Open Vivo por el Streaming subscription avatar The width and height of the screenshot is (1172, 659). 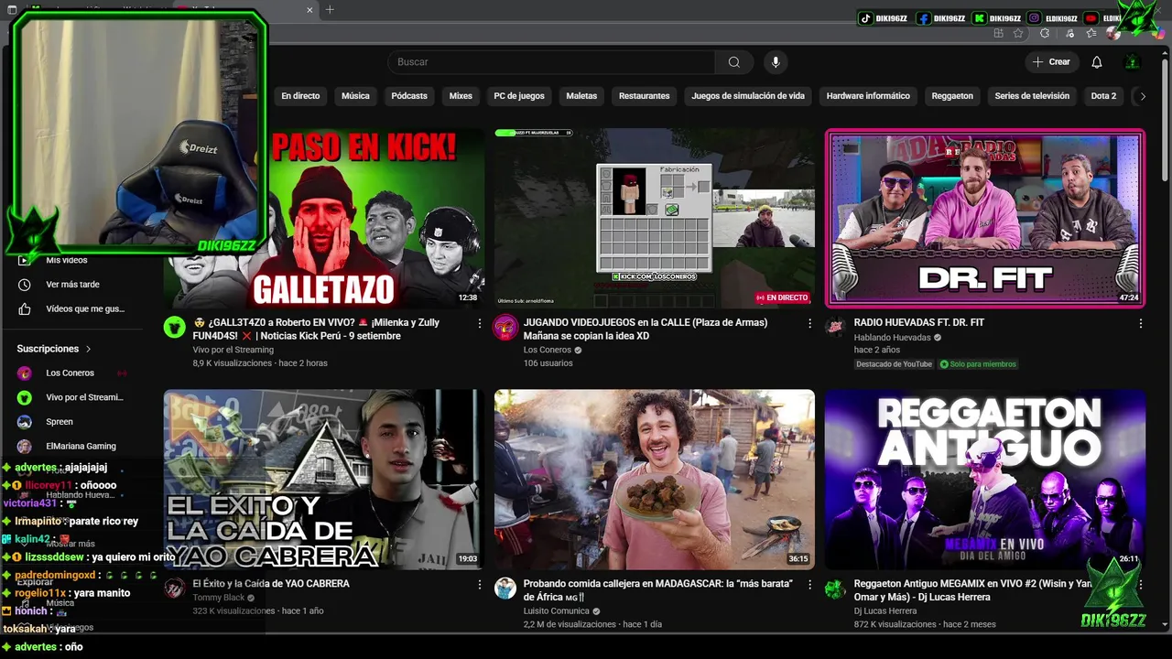[x=25, y=398]
